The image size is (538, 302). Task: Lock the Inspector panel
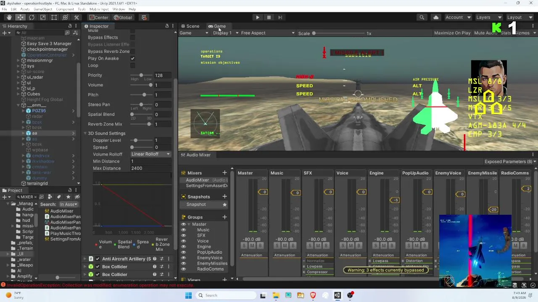pyautogui.click(x=167, y=26)
